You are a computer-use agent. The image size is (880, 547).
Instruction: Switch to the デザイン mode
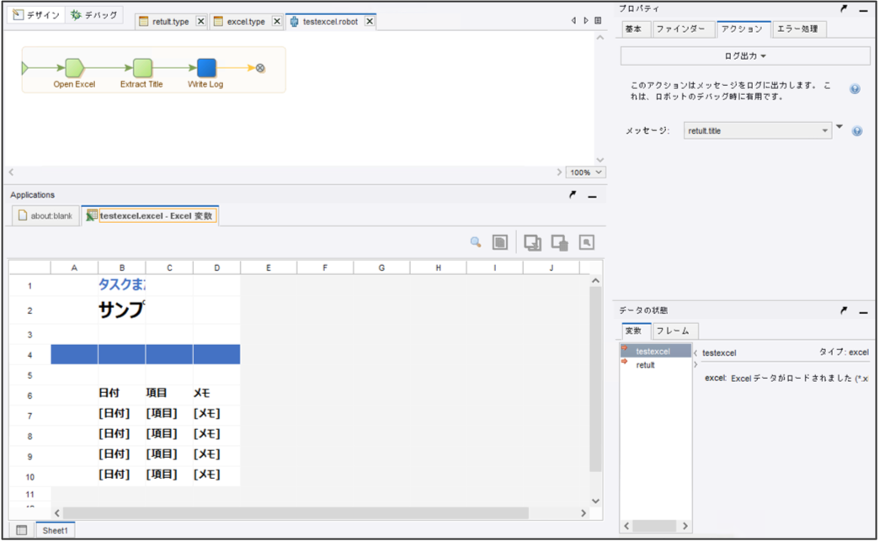(36, 15)
